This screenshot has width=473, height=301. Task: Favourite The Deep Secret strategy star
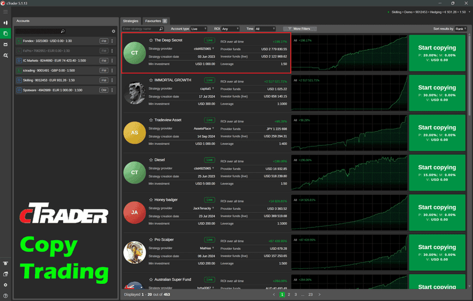point(151,40)
